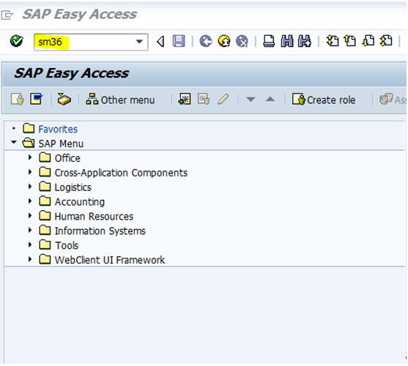Click the Save floppy disk icon
Viewport: 408px width, 366px height.
coord(179,41)
